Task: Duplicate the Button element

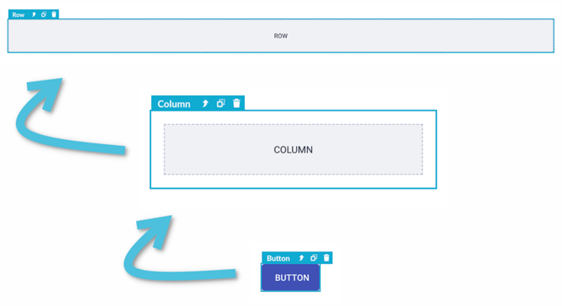Action: (314, 258)
